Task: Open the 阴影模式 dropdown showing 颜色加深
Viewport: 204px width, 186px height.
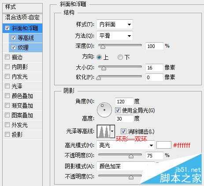Action: pos(126,166)
